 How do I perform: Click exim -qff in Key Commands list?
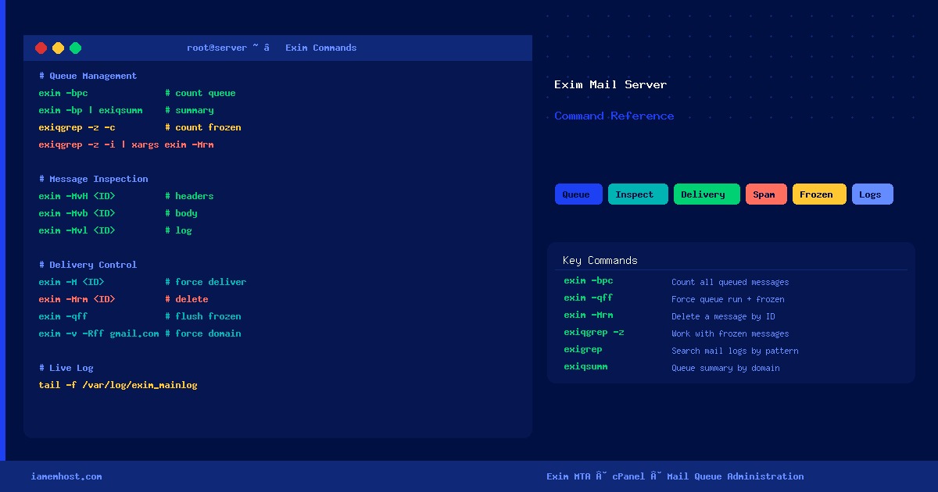[589, 298]
